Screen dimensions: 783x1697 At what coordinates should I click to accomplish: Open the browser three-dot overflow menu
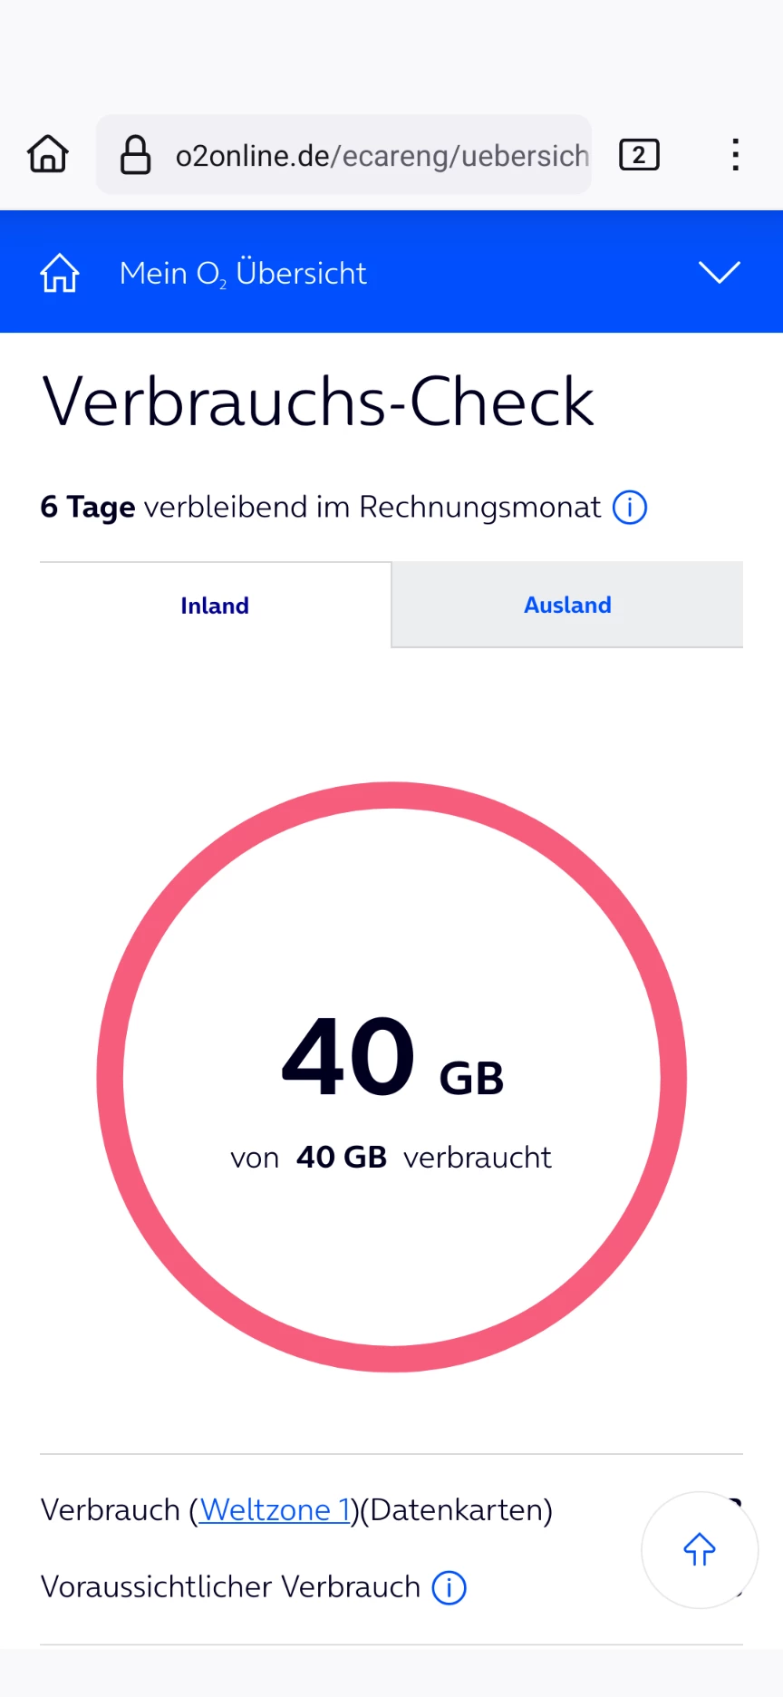pos(735,155)
